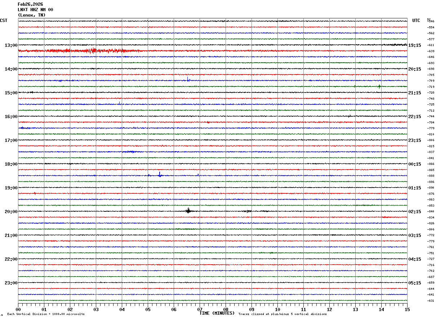
Task: Pick the -748 DC offset value
Action: pyautogui.click(x=431, y=99)
